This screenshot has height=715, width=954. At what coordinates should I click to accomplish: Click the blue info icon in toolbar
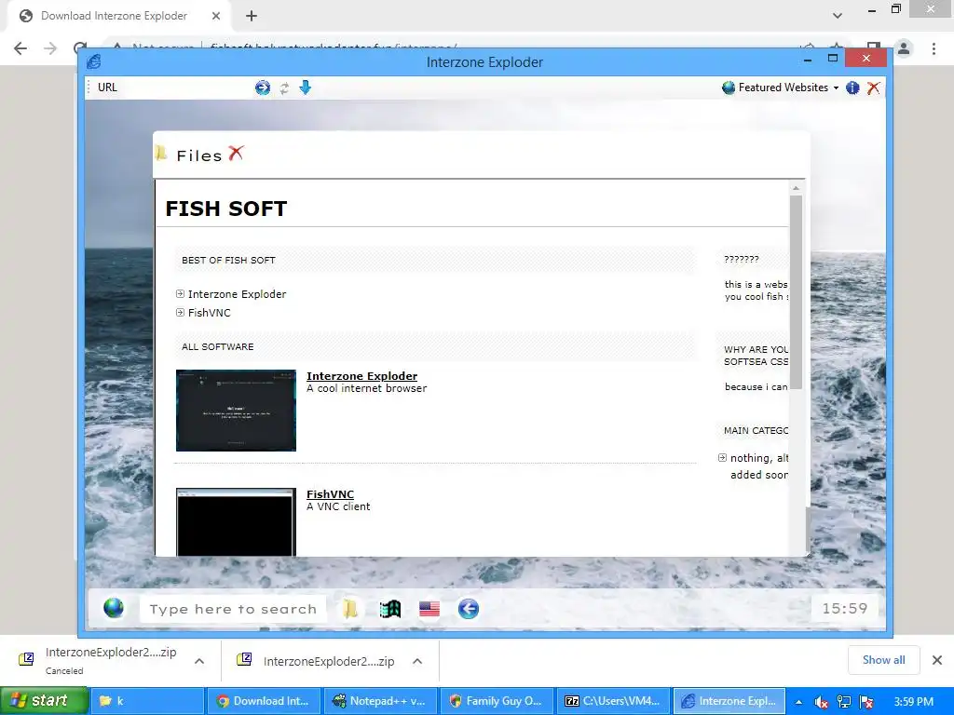(852, 88)
